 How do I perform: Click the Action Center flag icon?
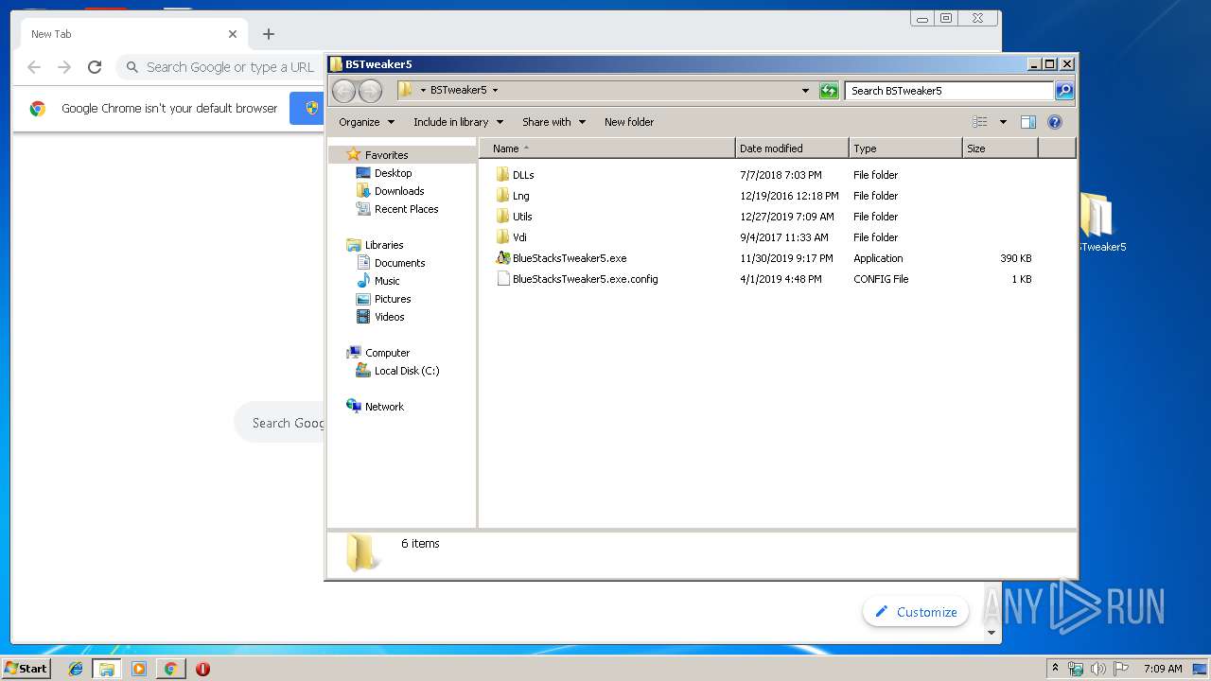[x=1121, y=669]
